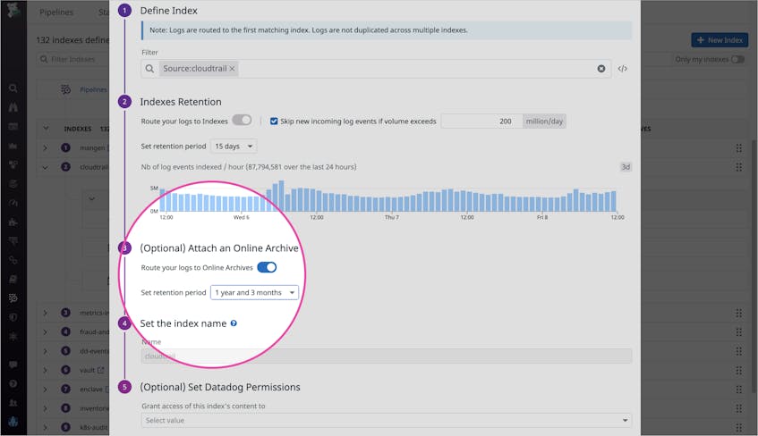Screen dimensions: 758x436
Task: Uncheck Skip new incoming log events checkbox
Action: 274,122
